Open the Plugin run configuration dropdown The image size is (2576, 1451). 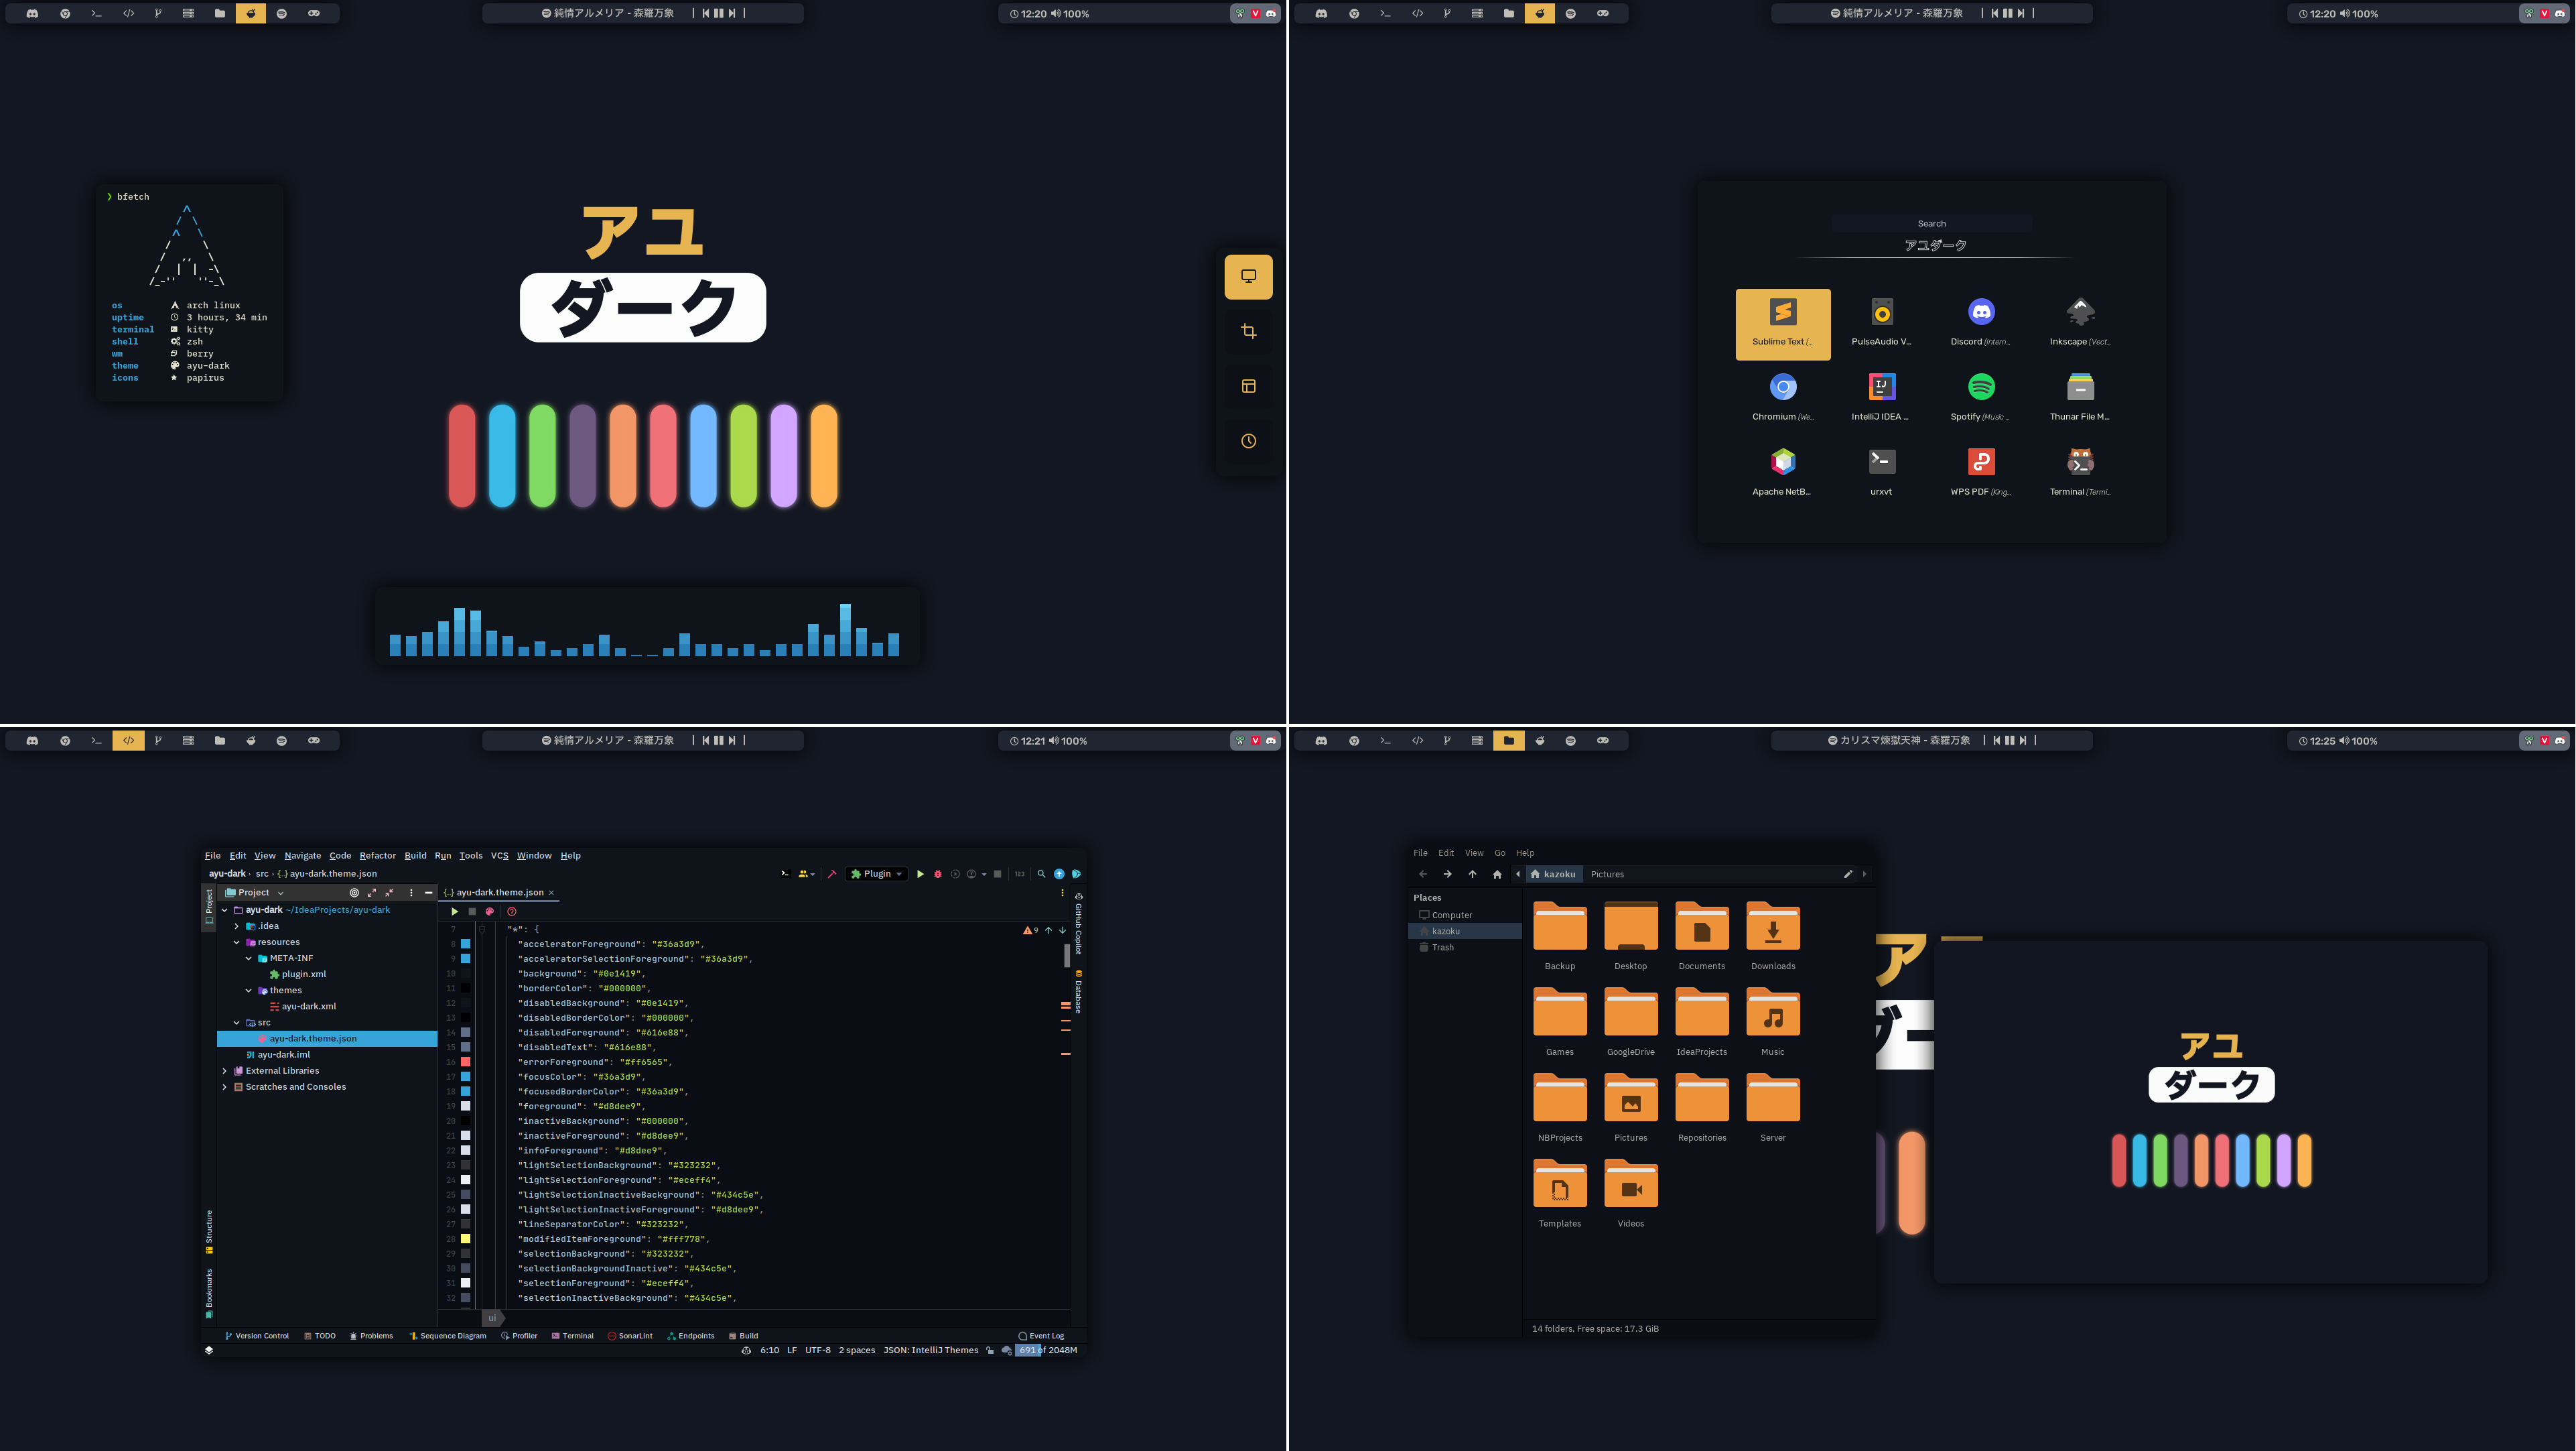point(877,875)
